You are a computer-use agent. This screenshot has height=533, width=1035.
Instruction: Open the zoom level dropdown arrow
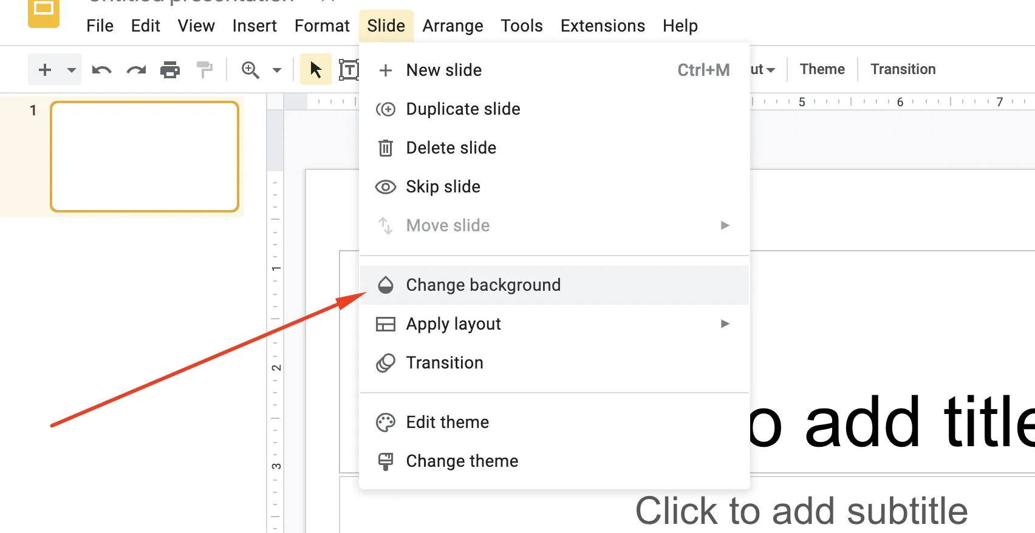pyautogui.click(x=277, y=70)
